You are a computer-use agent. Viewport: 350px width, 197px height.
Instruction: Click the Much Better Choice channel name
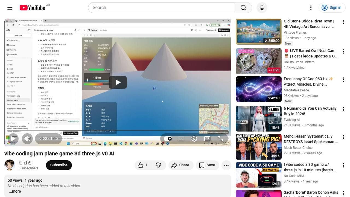click(298, 147)
